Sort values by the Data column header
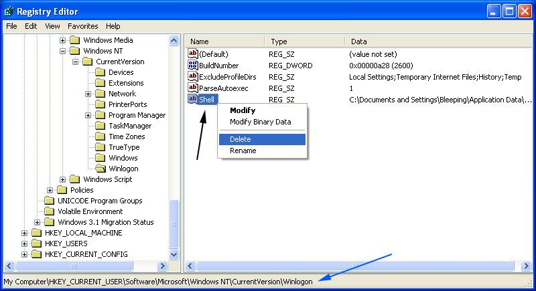This screenshot has height=291, width=536. click(x=439, y=41)
